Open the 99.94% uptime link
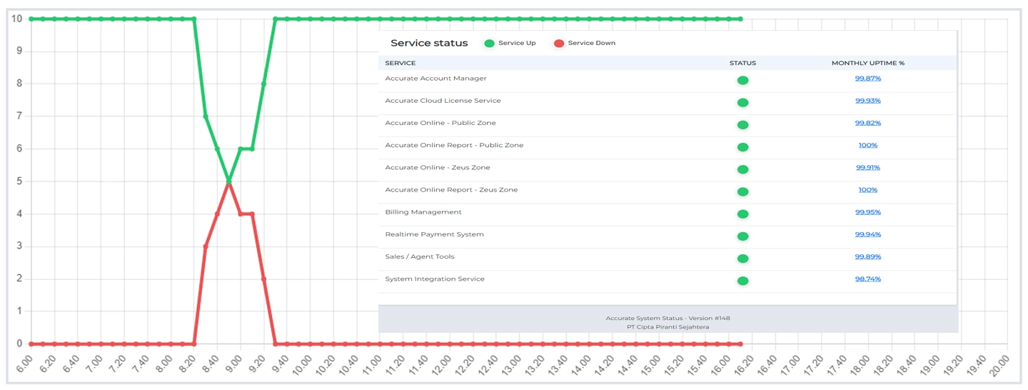This screenshot has height=390, width=1028. pos(868,234)
